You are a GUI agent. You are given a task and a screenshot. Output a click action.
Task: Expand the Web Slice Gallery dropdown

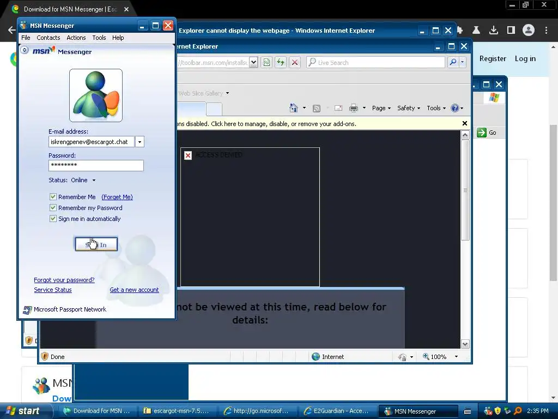click(x=227, y=93)
